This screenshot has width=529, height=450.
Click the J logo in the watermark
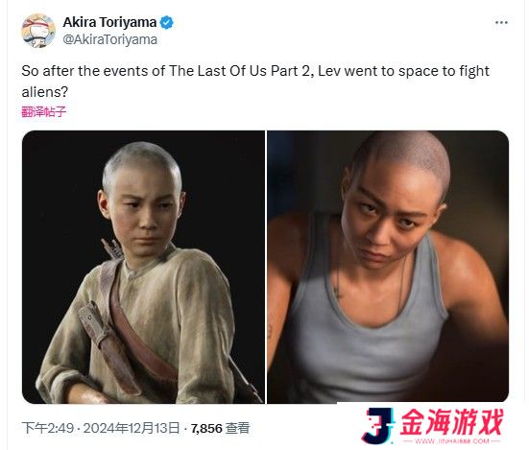378,425
